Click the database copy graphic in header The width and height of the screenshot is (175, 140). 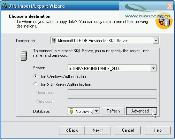[x=164, y=21]
